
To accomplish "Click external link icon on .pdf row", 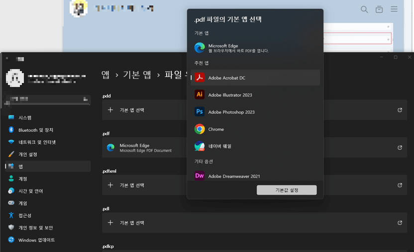I will [x=400, y=148].
